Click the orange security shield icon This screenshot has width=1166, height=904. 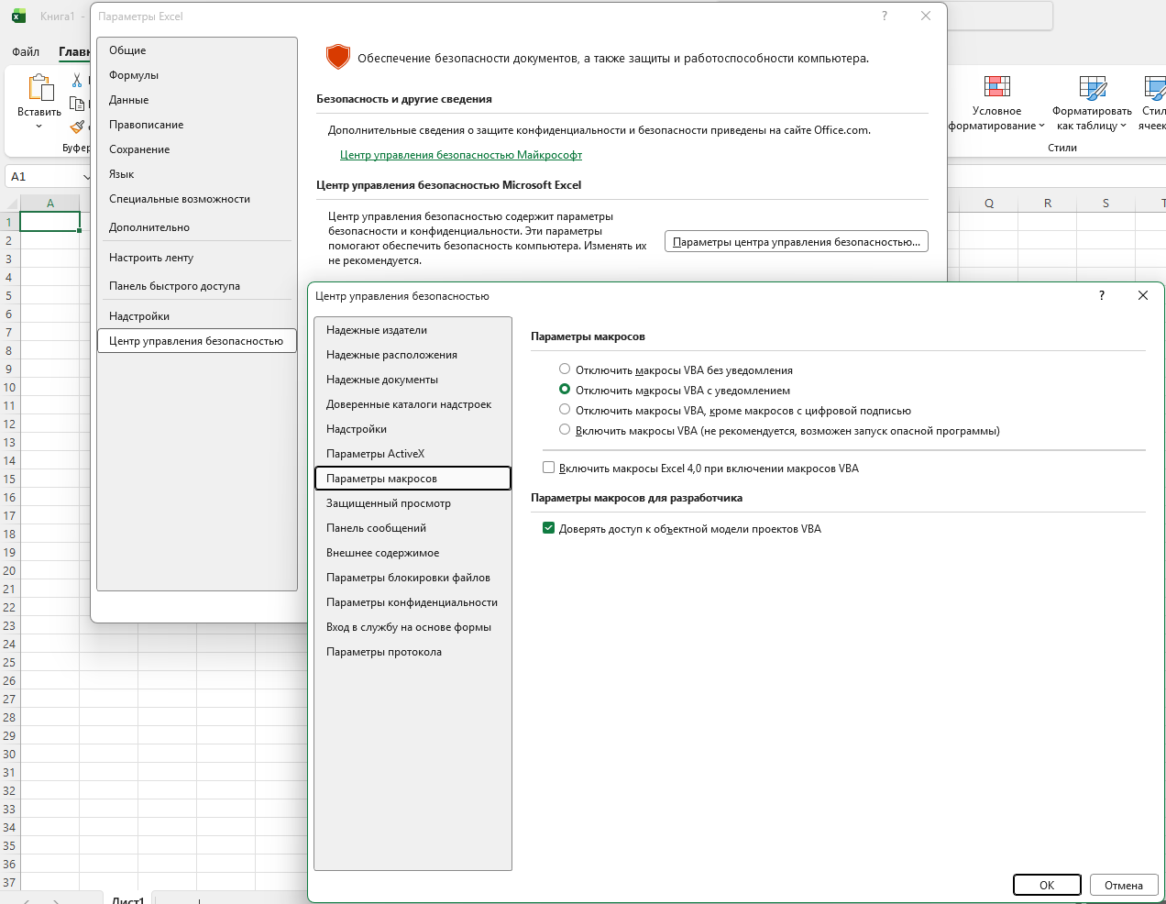point(338,57)
